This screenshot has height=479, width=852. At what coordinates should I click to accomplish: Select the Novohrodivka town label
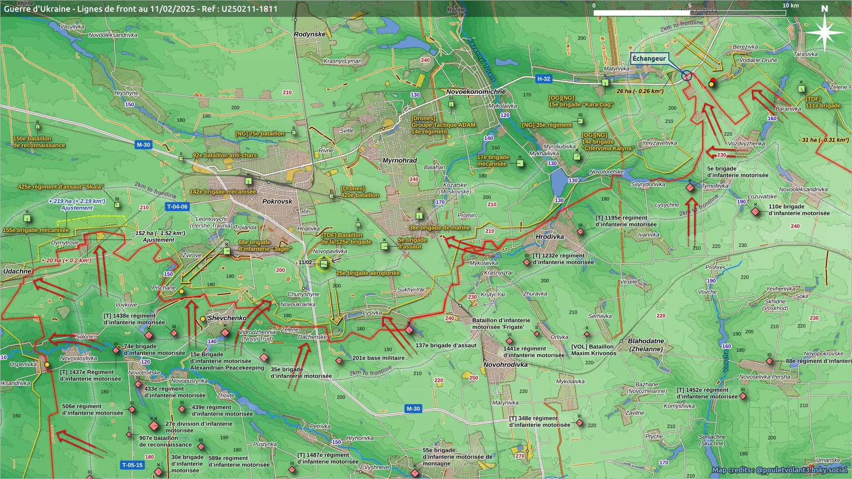click(505, 365)
